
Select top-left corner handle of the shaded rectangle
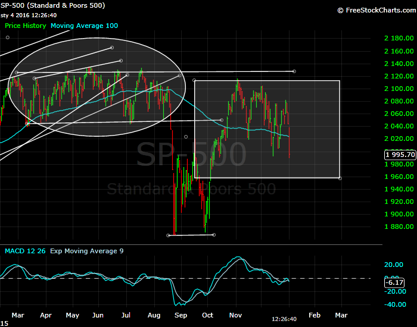pos(194,80)
